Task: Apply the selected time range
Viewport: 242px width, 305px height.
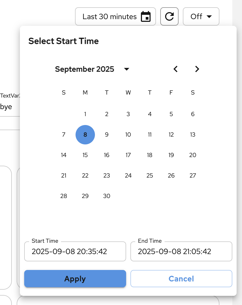Action: [x=75, y=279]
